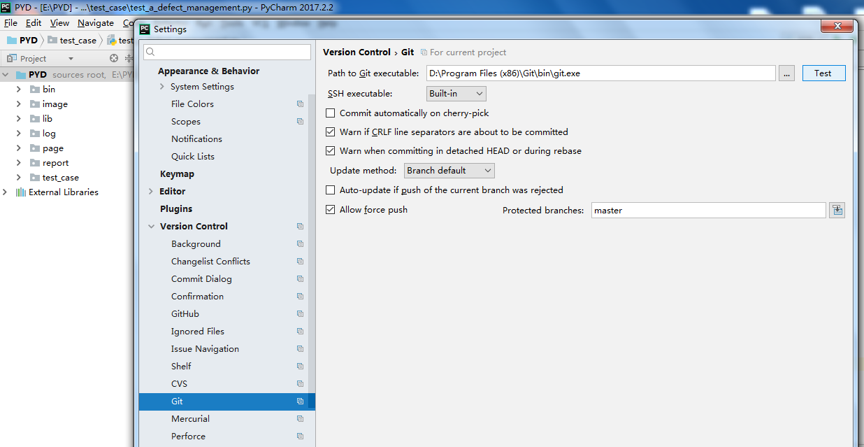
Task: Open the Edit menu
Action: (34, 22)
